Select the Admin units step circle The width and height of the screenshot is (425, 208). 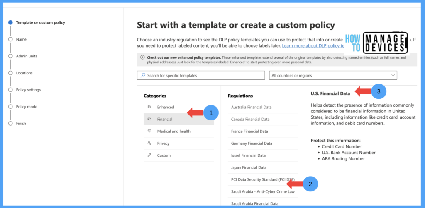[10, 56]
